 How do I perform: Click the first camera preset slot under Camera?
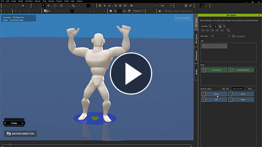tap(203, 31)
